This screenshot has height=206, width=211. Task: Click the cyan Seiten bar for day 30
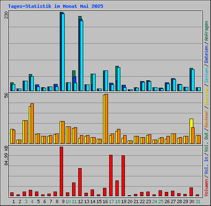pyautogui.click(x=193, y=80)
